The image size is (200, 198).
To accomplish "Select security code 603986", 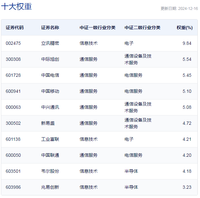I will (x=13, y=187).
